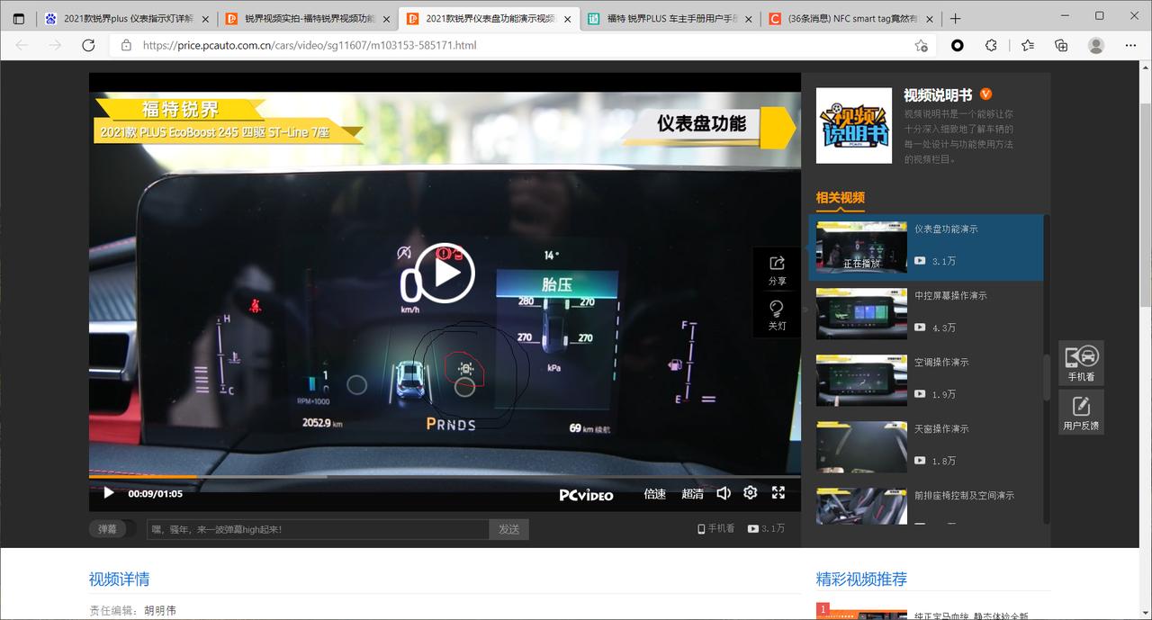The image size is (1152, 620).
Task: Click the black circular extension icon
Action: click(x=958, y=45)
